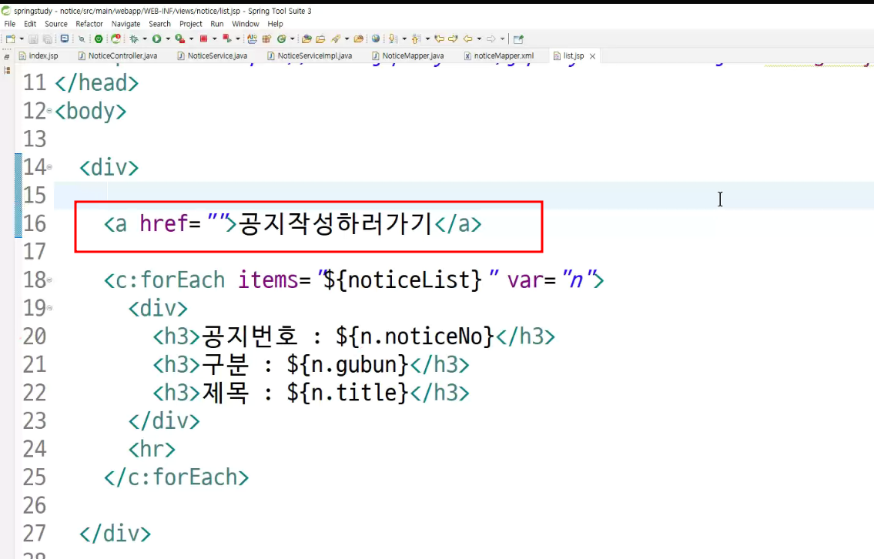Click the New Java Package icon
Viewport: 874px width, 559px height.
click(266, 39)
